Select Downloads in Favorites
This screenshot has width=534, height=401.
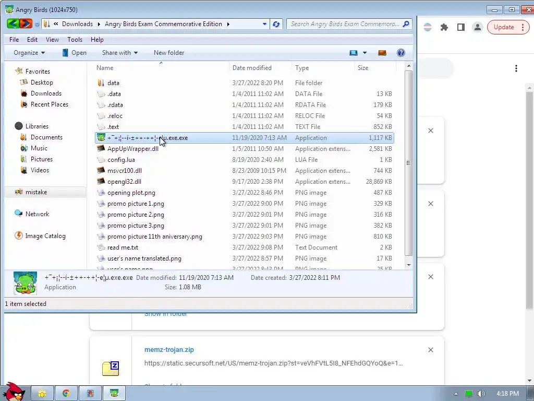pos(41,93)
